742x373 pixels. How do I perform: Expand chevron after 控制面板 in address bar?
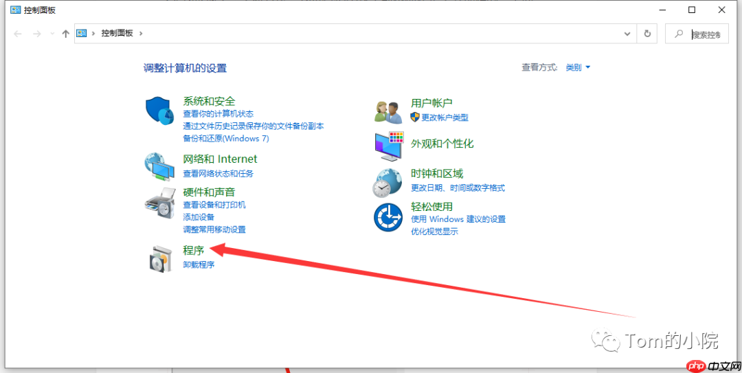click(x=141, y=33)
